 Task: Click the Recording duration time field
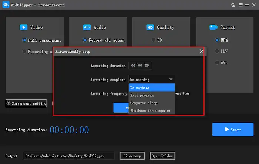pyautogui.click(x=140, y=66)
